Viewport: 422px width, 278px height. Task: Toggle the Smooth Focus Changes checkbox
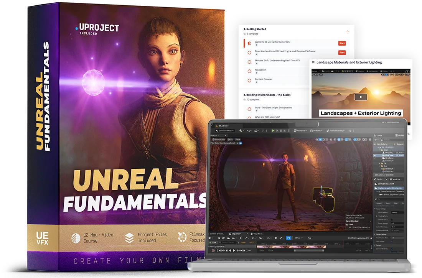pyautogui.click(x=392, y=220)
